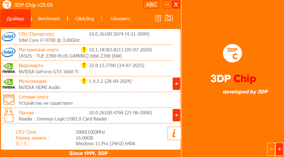Click the NVIDIA logo beside Мультимедиа
Image resolution: width=284 pixels, height=157 pixels.
8,84
